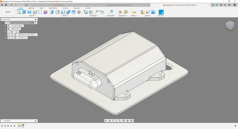Open the Insert dropdown menu
Viewport: 238px width, 129px height.
tap(148, 16)
